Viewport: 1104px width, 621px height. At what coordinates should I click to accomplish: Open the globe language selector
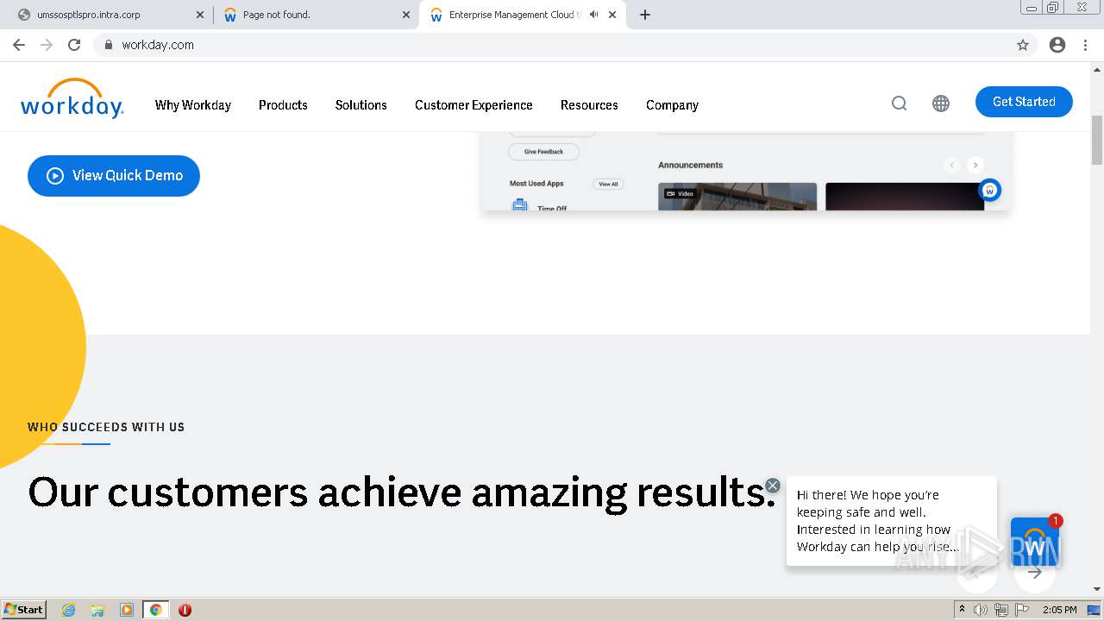click(x=941, y=103)
